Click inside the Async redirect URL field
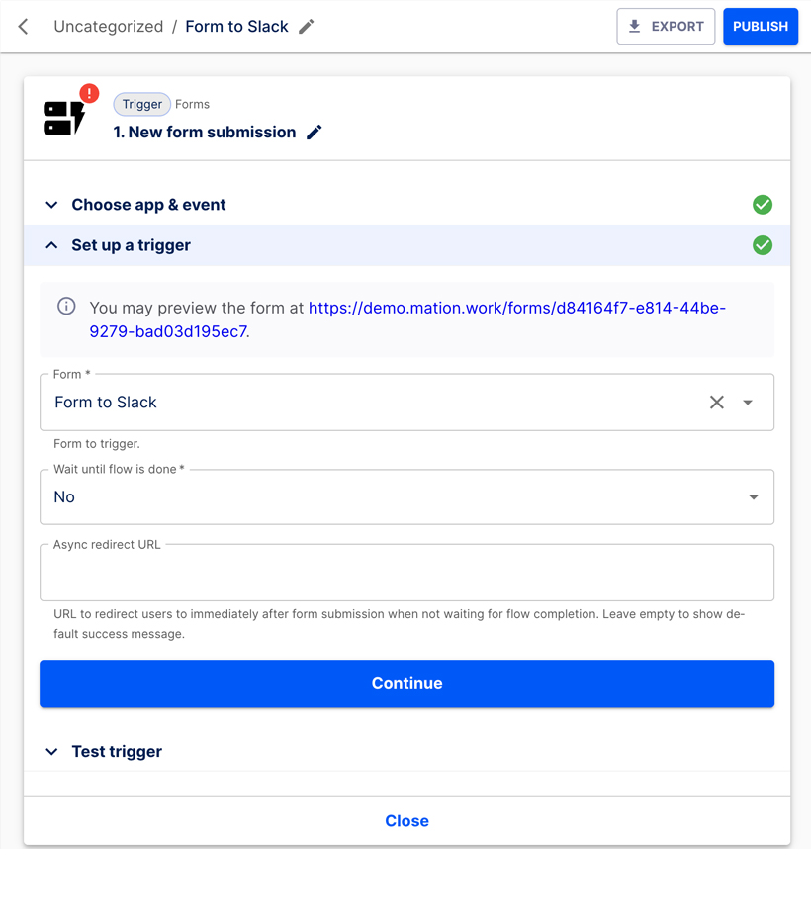The image size is (811, 900). 406,572
